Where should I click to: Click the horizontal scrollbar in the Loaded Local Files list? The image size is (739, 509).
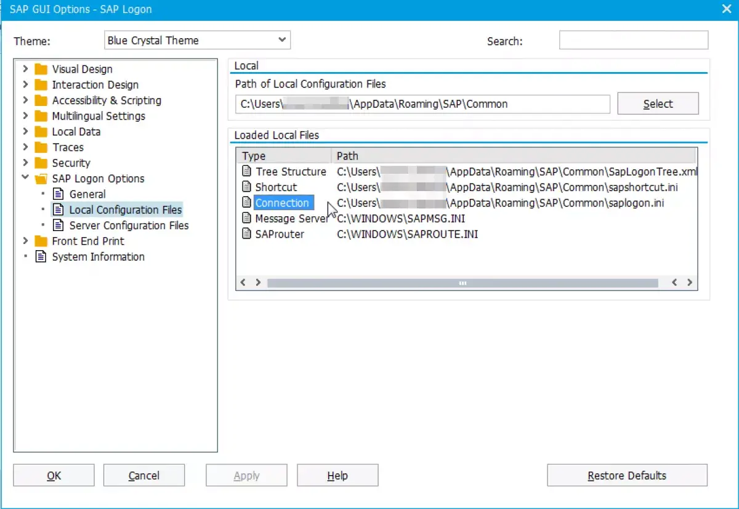pyautogui.click(x=462, y=283)
